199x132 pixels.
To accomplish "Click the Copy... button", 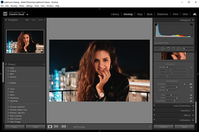I will coord(15,127).
